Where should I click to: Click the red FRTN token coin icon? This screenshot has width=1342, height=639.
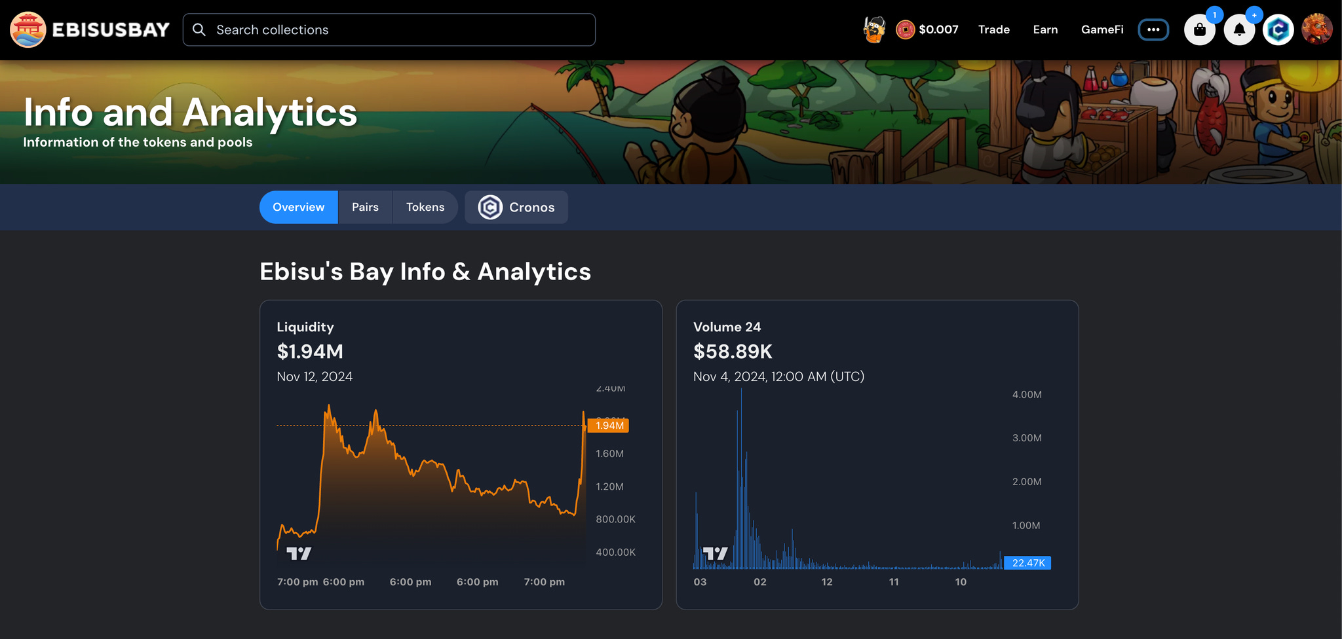pos(905,29)
